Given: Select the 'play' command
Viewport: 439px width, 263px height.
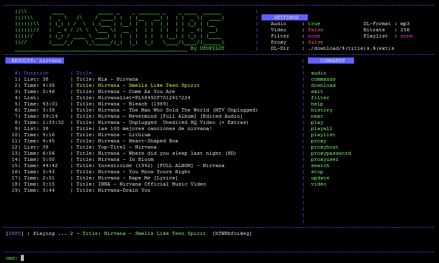Looking at the screenshot, I should coord(317,122).
